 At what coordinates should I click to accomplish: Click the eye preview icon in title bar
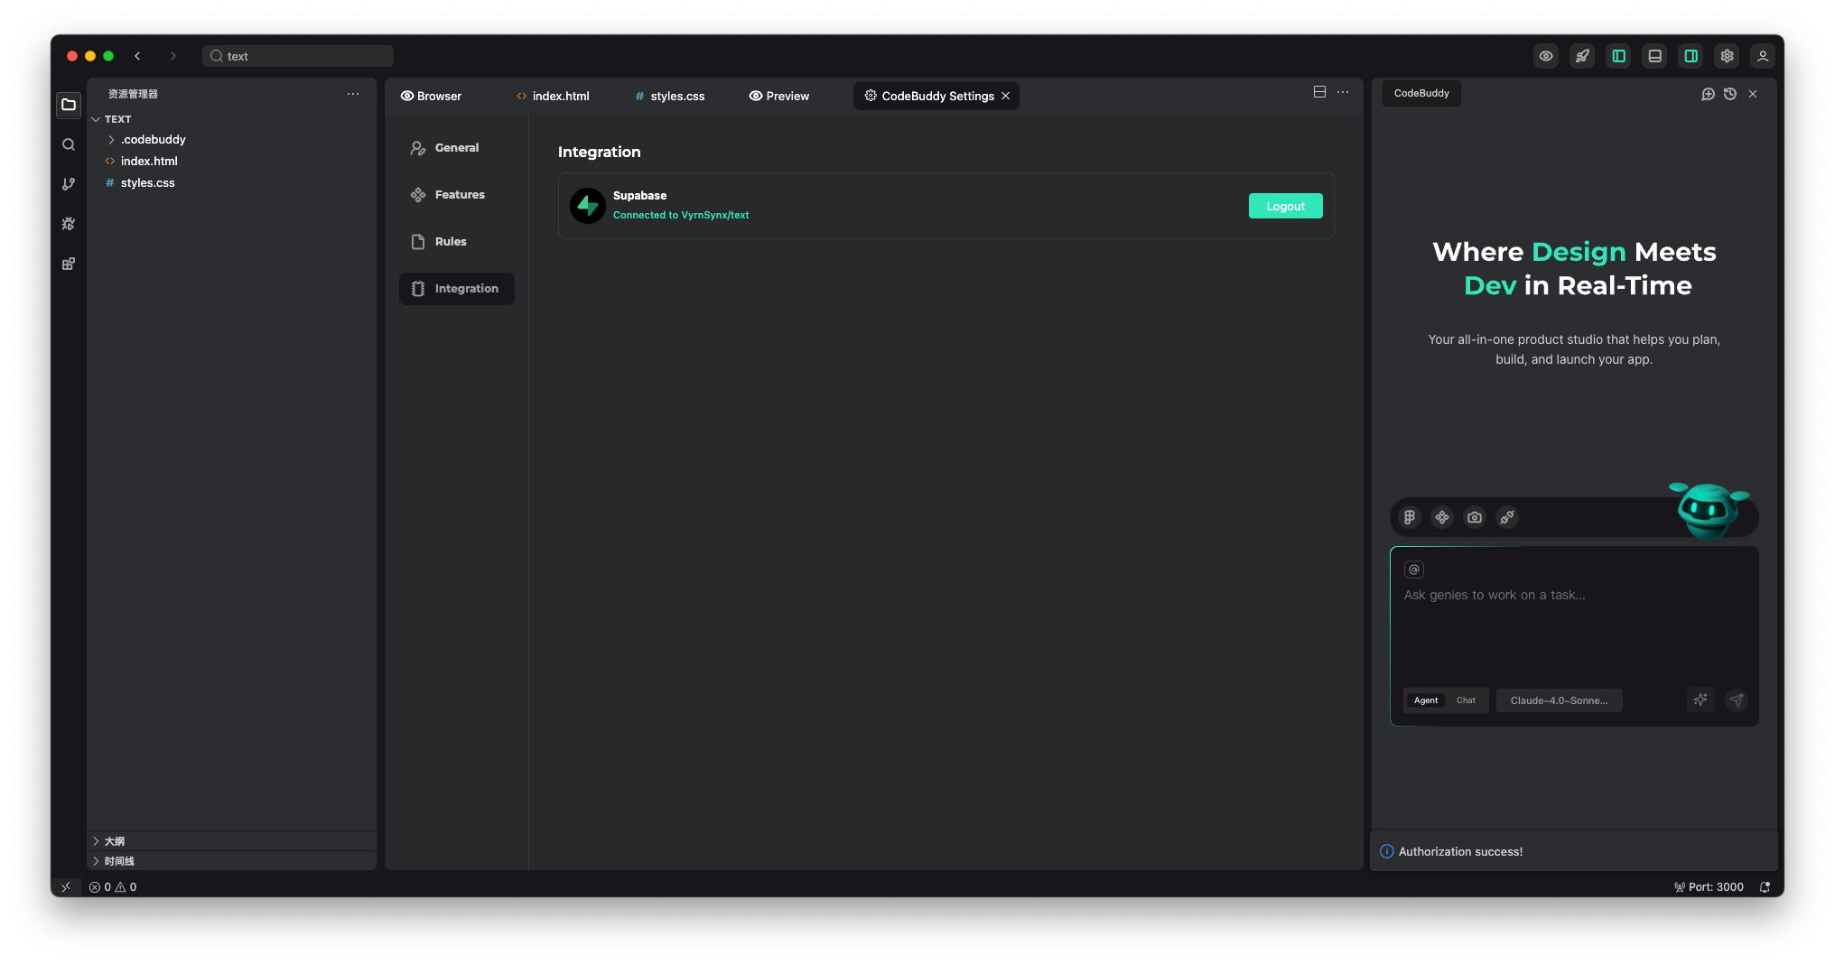click(x=1546, y=56)
